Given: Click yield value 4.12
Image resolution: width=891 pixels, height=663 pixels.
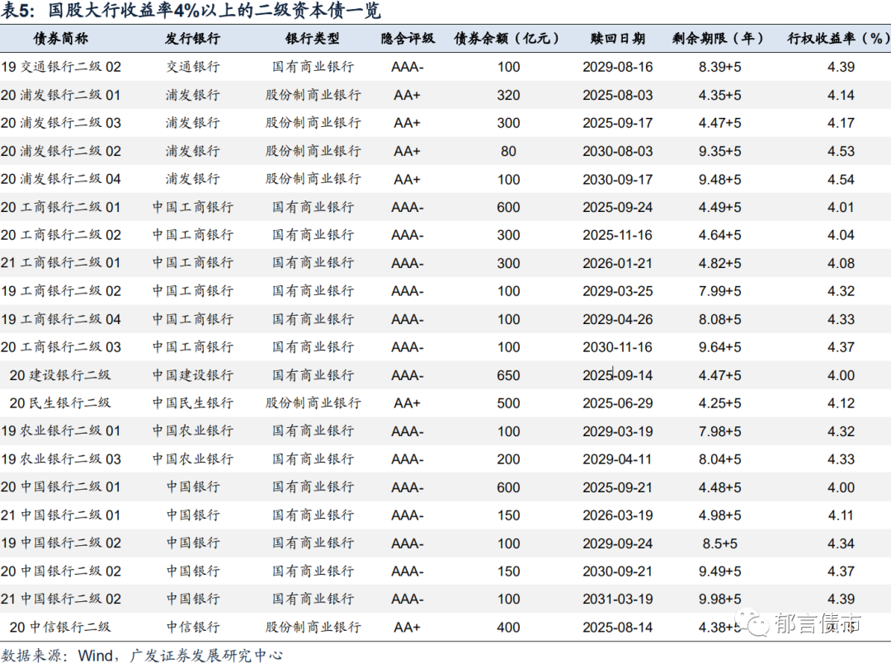Looking at the screenshot, I should [x=841, y=402].
